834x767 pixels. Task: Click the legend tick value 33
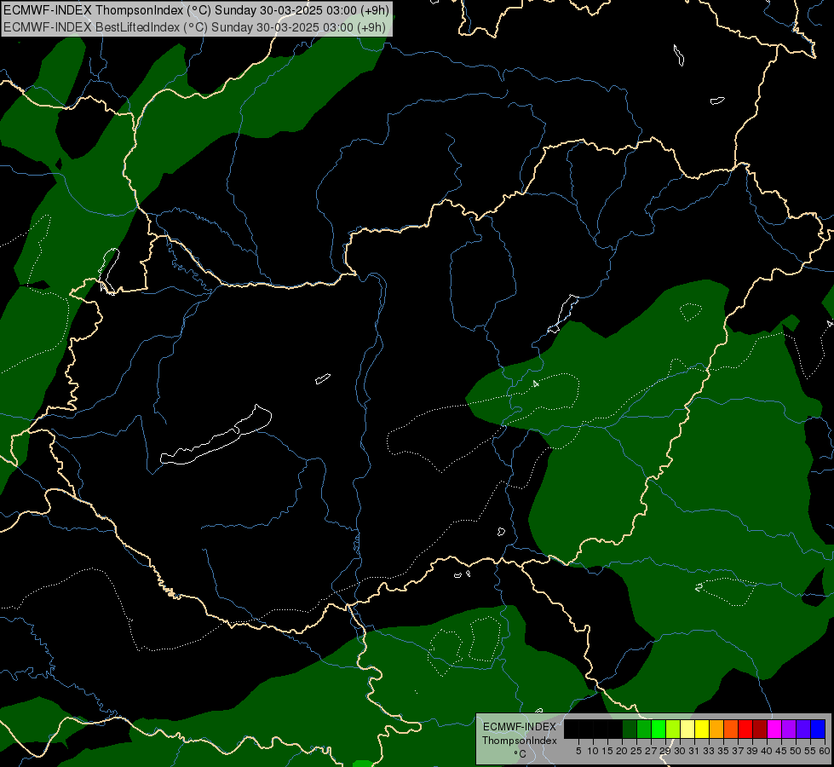click(x=709, y=751)
